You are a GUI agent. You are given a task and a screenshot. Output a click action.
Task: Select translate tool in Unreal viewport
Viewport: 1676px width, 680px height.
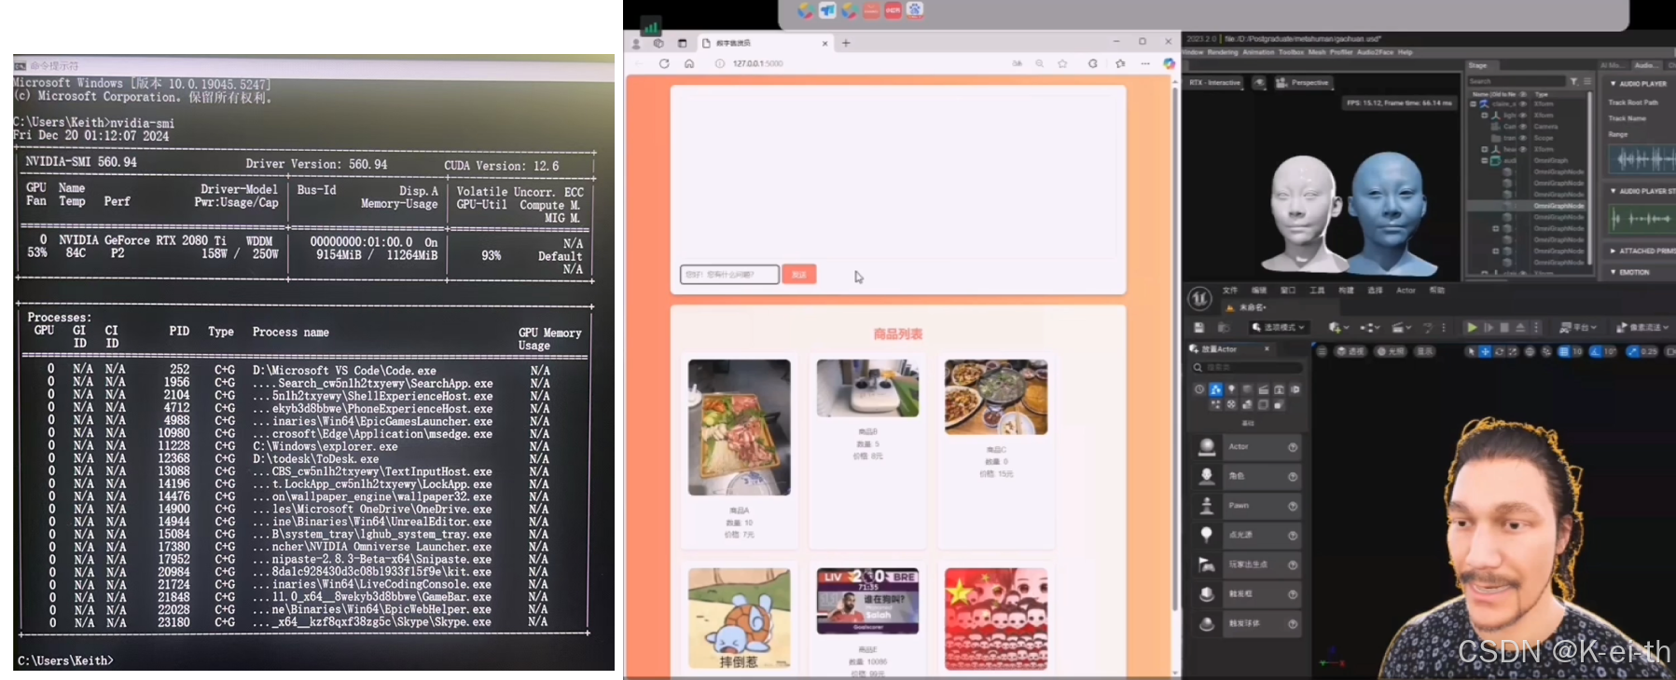[x=1485, y=351]
